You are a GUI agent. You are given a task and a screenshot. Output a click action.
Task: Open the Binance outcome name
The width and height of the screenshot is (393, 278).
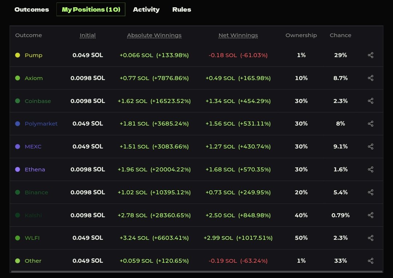[36, 192]
